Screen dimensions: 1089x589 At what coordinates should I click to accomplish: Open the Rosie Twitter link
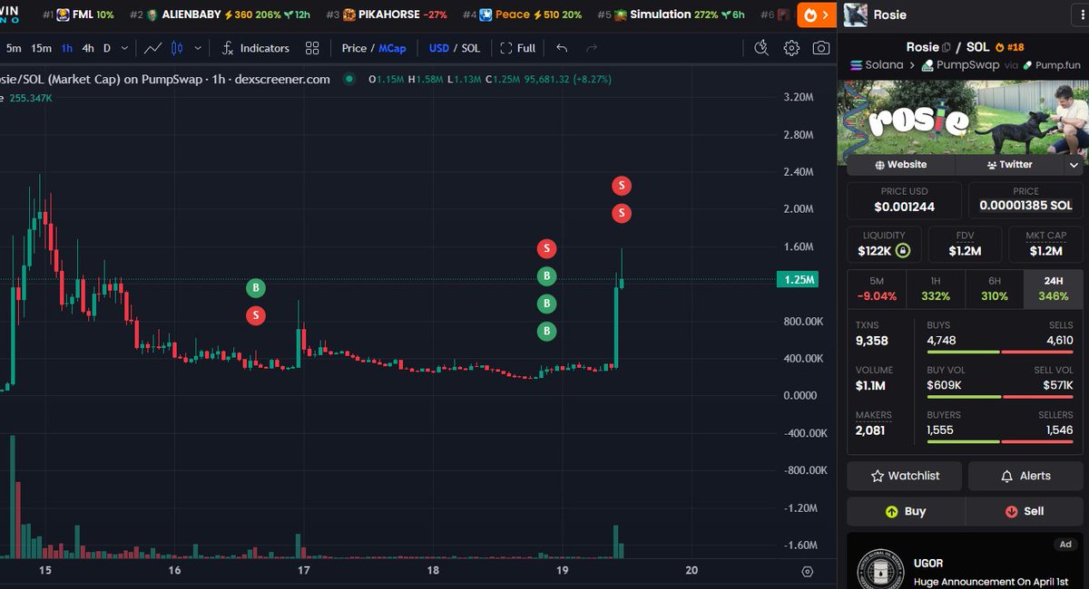1009,165
